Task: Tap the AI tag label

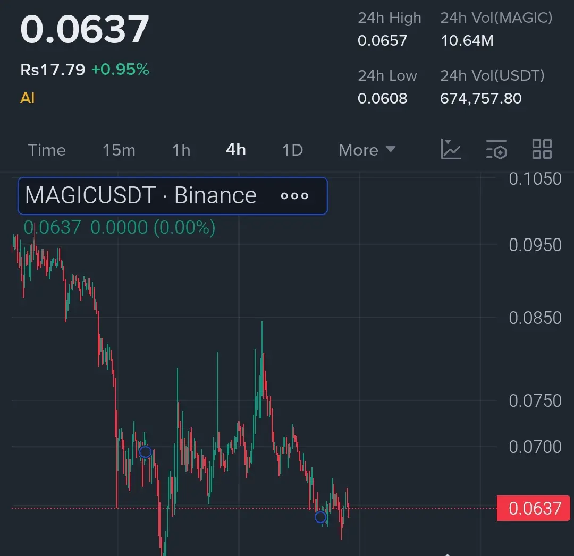Action: (28, 98)
